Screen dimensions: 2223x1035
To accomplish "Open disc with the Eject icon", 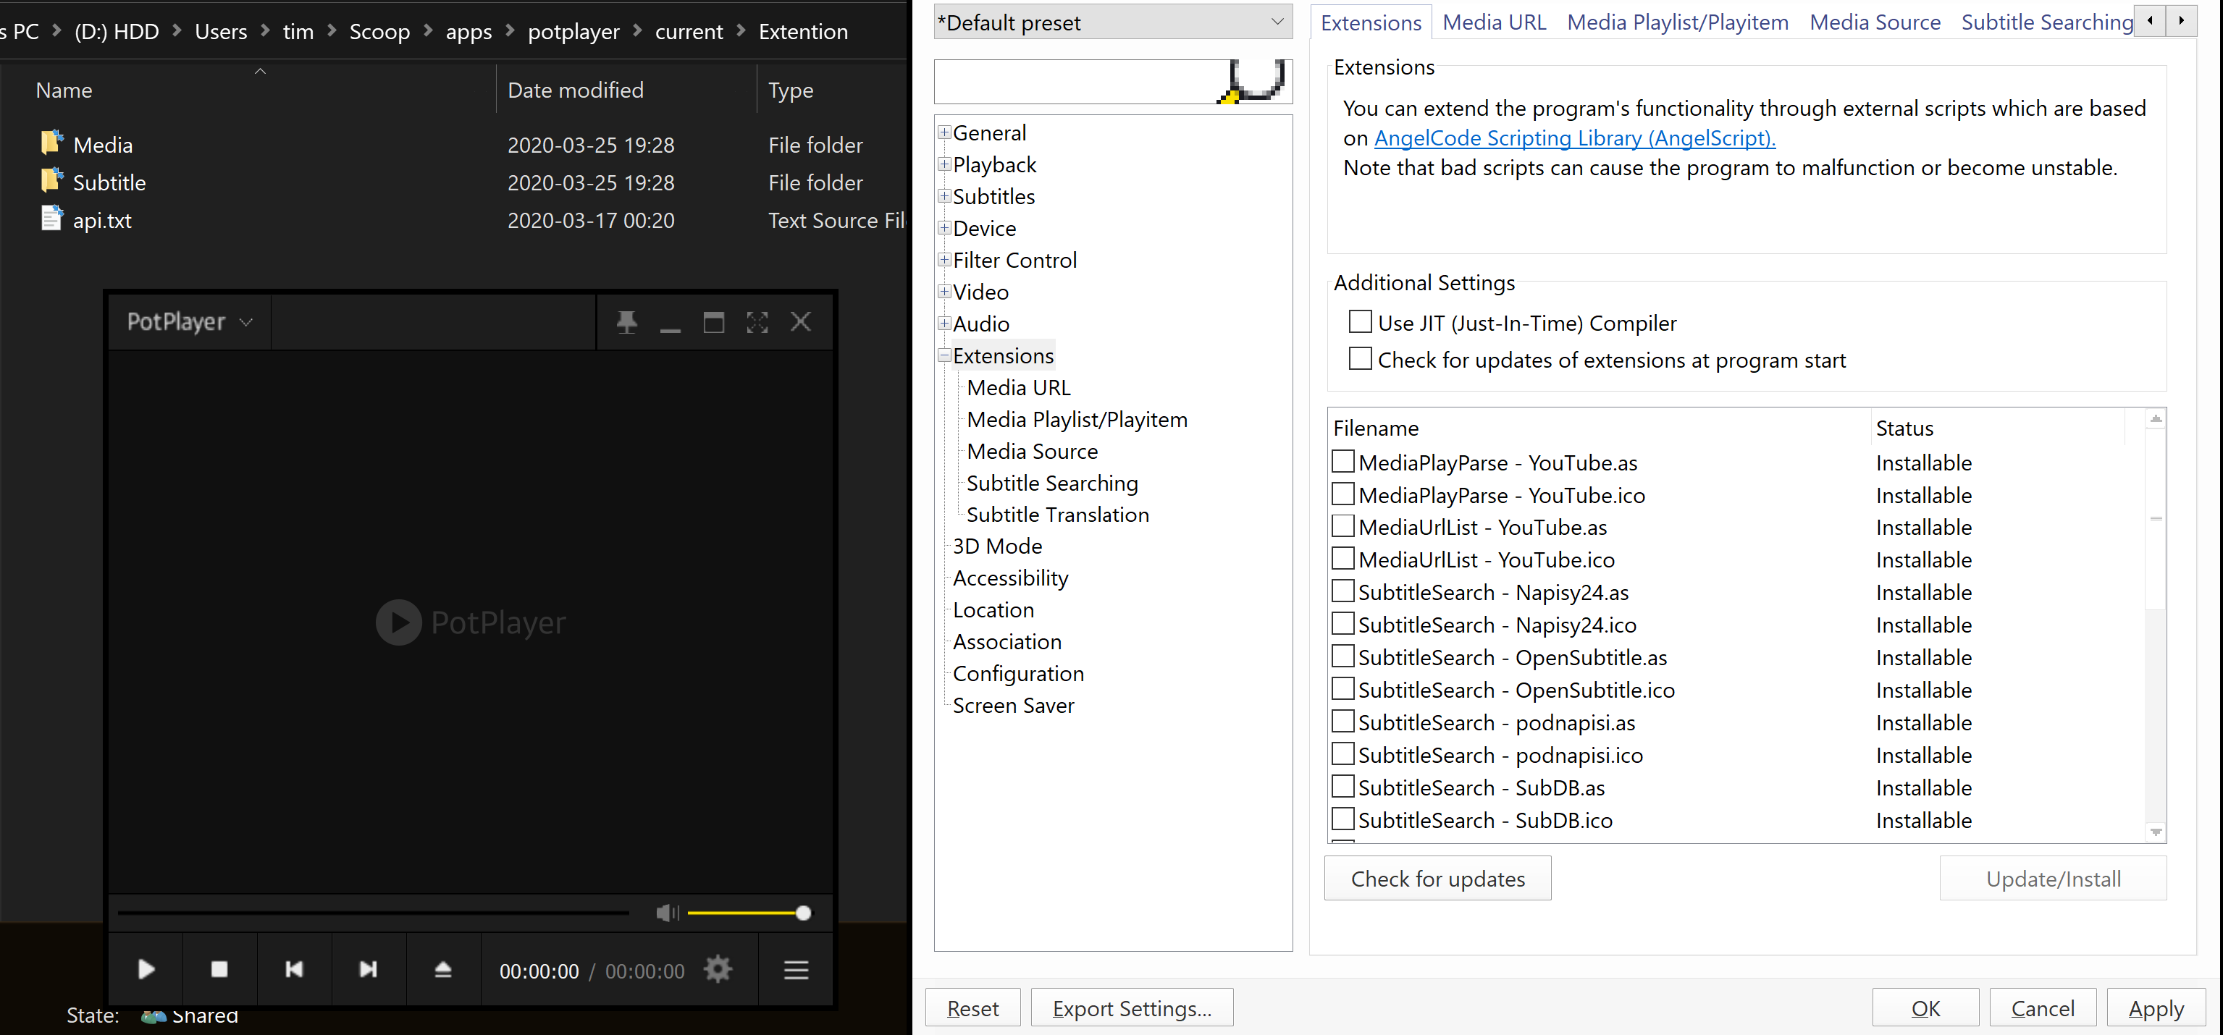I will click(442, 968).
